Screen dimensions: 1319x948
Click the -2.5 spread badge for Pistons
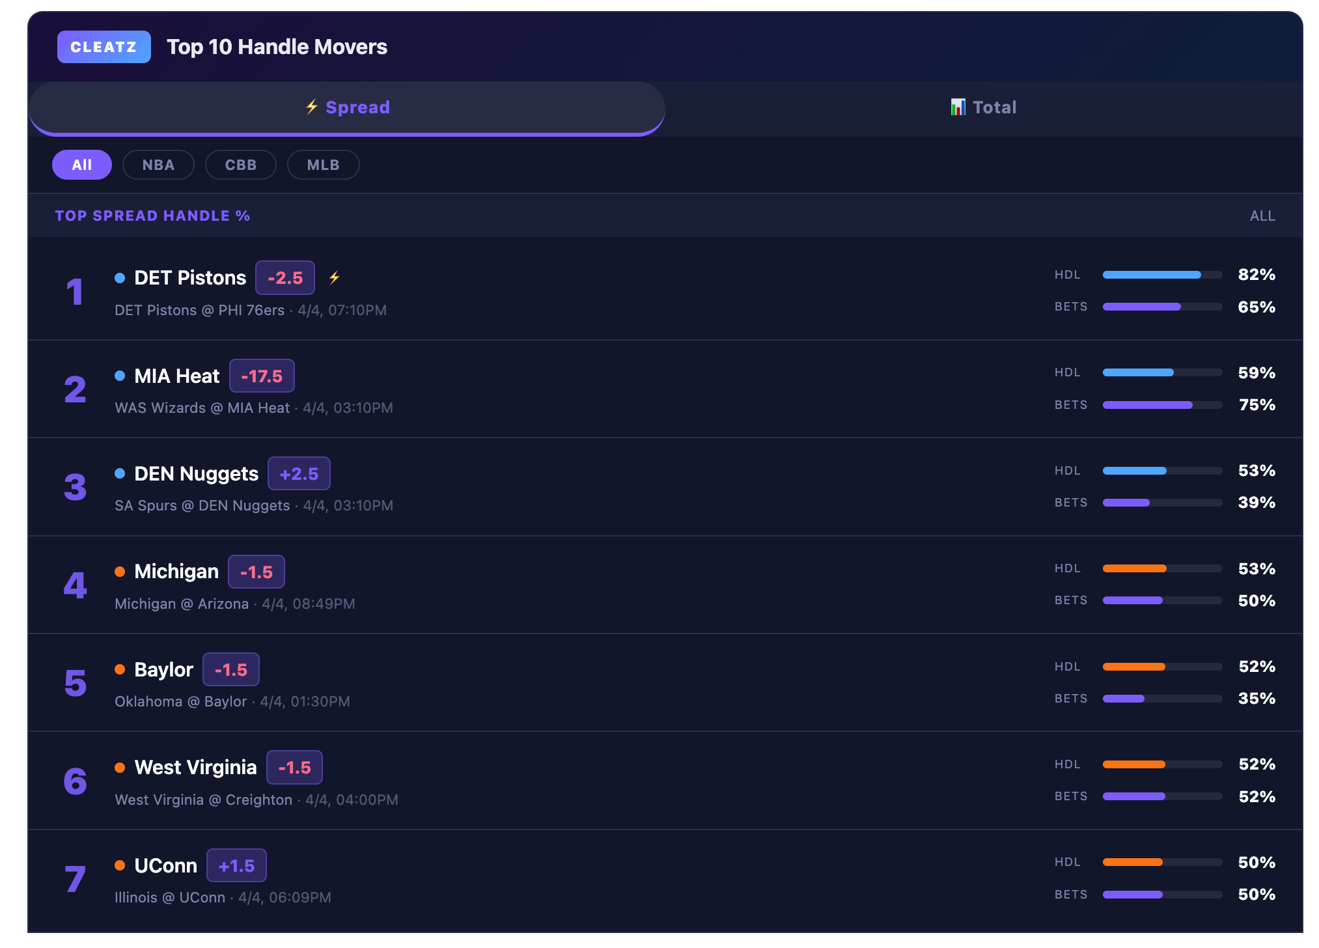click(x=285, y=278)
